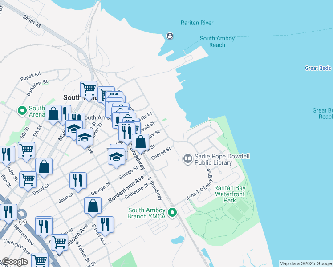This screenshot has width=333, height=267.
Task: Select the S Pine Ave label
Action: pos(99,235)
